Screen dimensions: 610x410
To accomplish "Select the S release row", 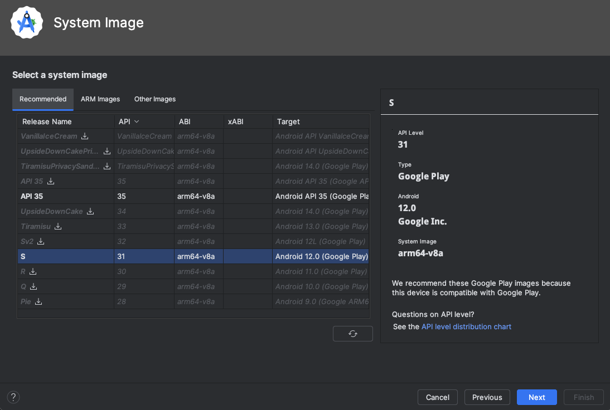I will click(193, 256).
